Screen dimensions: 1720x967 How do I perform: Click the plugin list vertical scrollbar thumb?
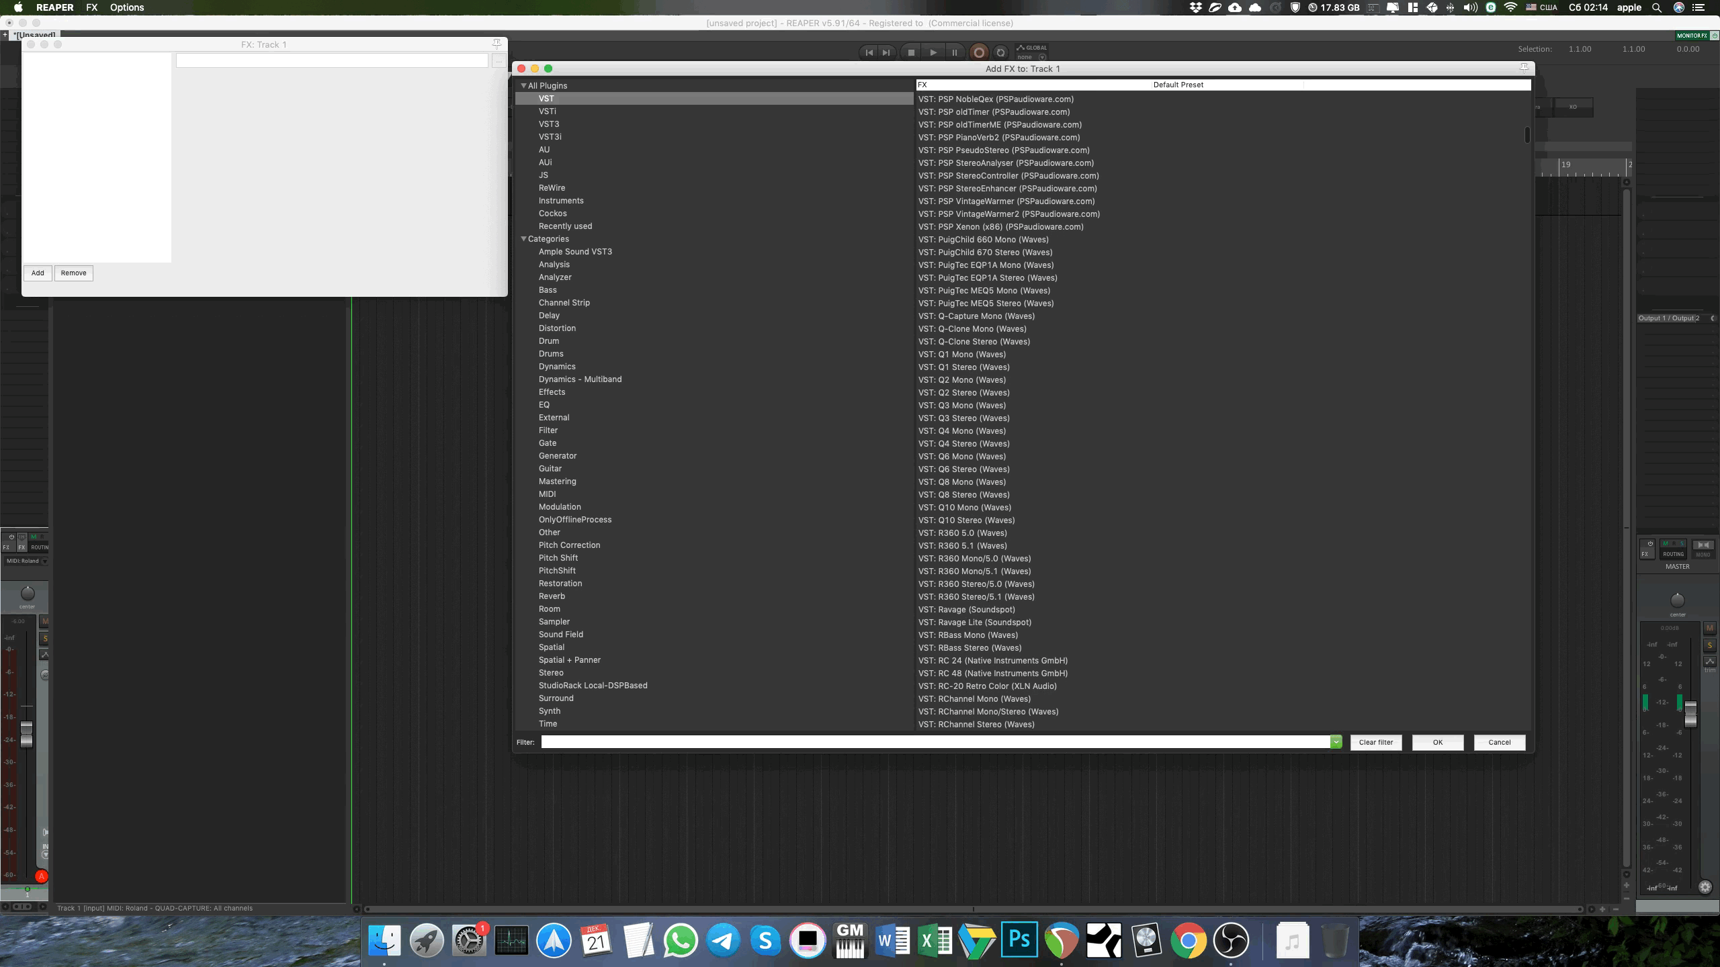(x=1526, y=135)
